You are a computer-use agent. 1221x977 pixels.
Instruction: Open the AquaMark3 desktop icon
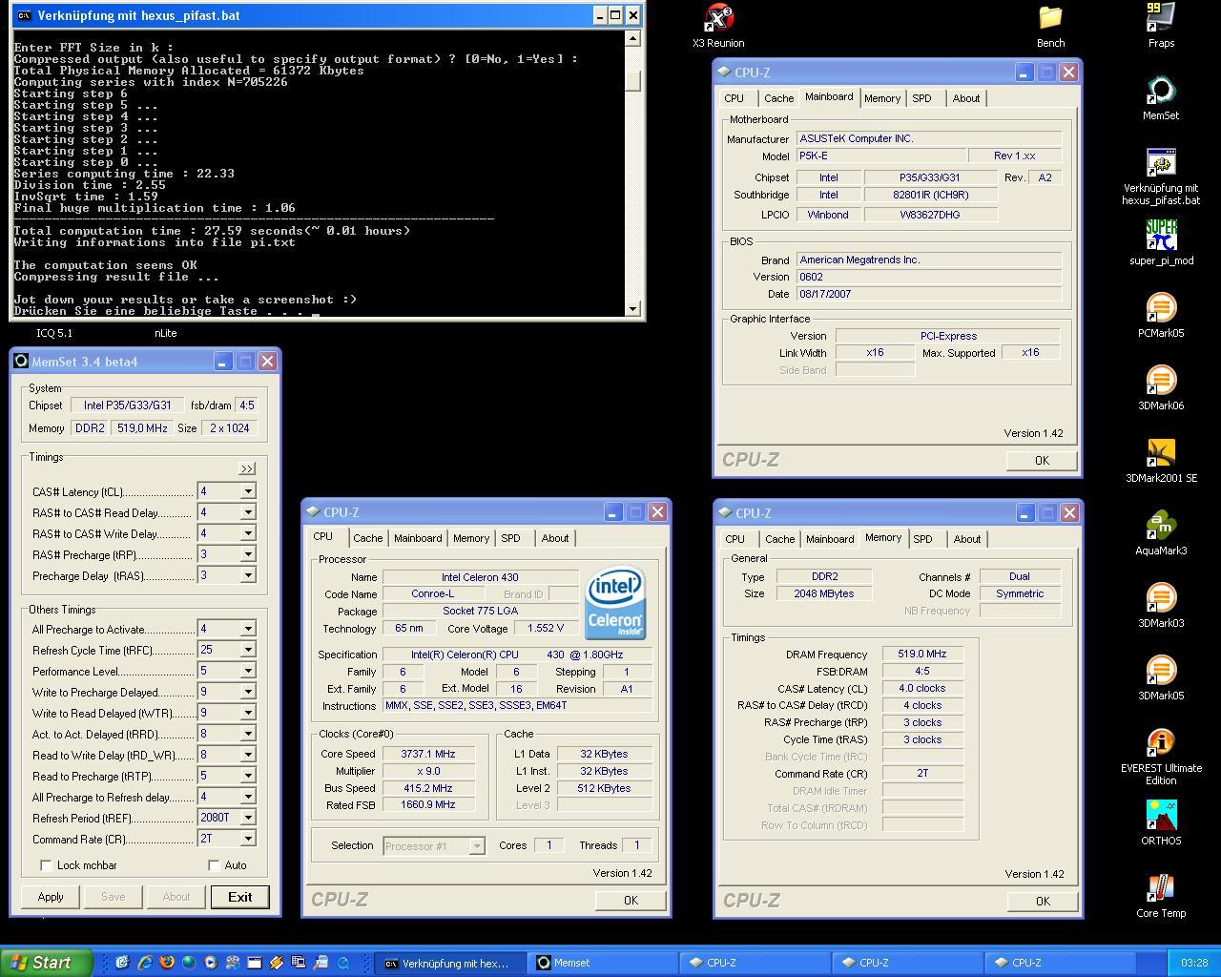click(1161, 533)
